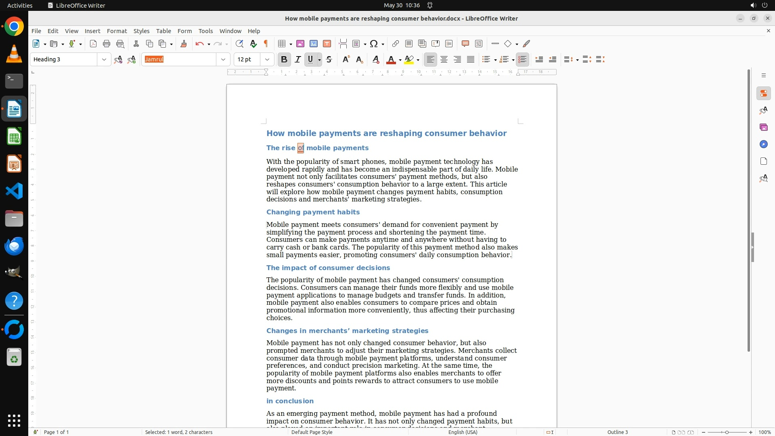Click the zoom slider in status bar
This screenshot has width=775, height=436.
(727, 432)
